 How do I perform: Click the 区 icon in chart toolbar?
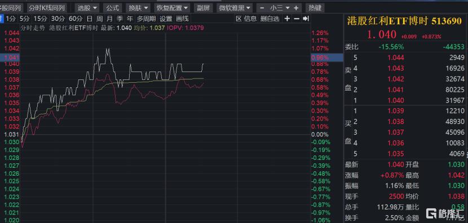tap(239, 19)
